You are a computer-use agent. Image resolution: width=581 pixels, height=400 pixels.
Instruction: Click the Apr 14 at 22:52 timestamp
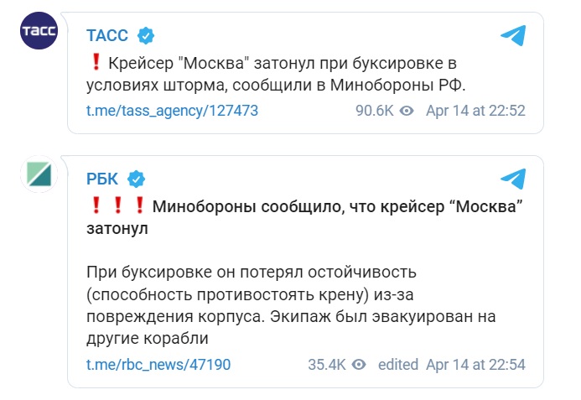pos(475,111)
